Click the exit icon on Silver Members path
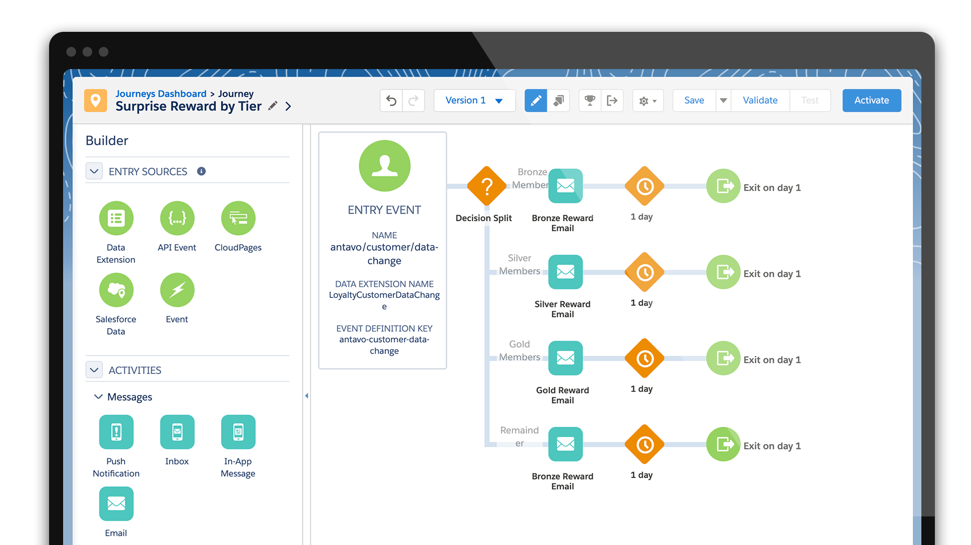 click(723, 272)
